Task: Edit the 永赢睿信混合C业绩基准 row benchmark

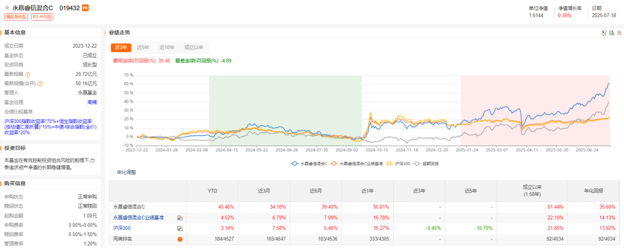Action: click(180, 217)
